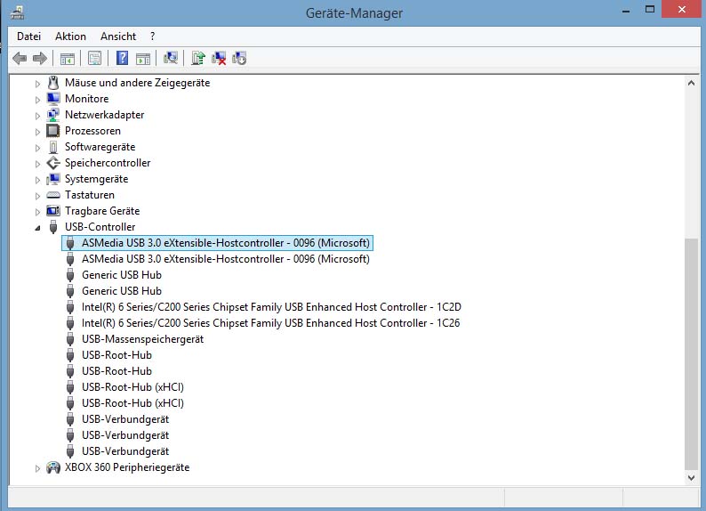The image size is (706, 511).
Task: Click Update driver software toolbar icon
Action: pyautogui.click(x=198, y=58)
